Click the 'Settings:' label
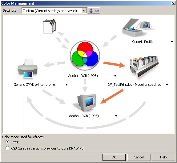 (10, 10)
